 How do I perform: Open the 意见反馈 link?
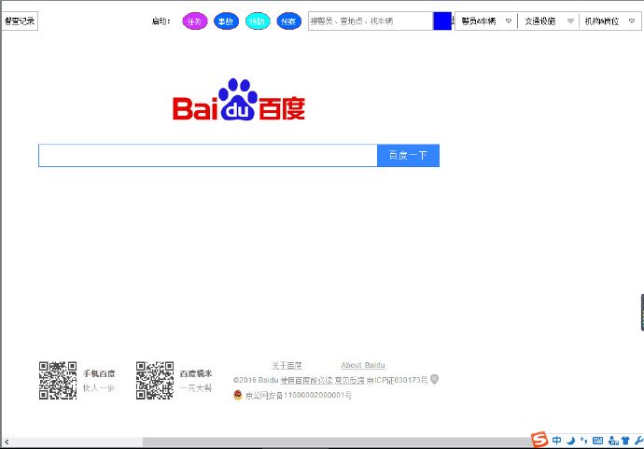(x=349, y=381)
